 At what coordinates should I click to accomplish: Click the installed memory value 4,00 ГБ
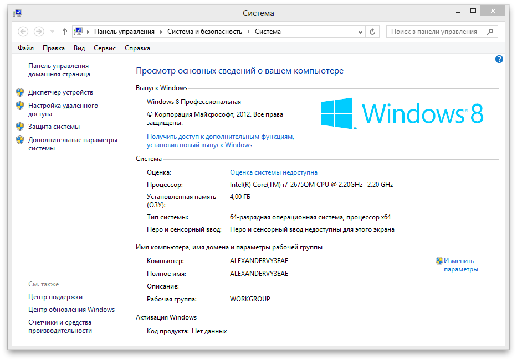pos(240,197)
